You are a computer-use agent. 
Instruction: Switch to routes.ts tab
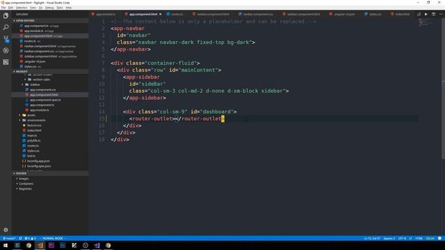coord(175,14)
